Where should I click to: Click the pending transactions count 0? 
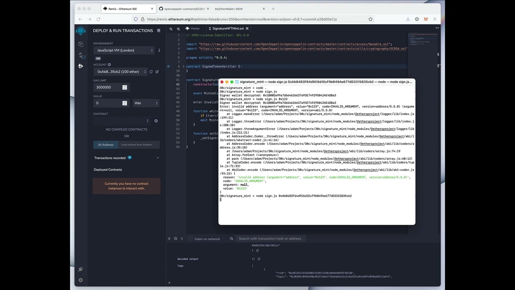coord(181,238)
